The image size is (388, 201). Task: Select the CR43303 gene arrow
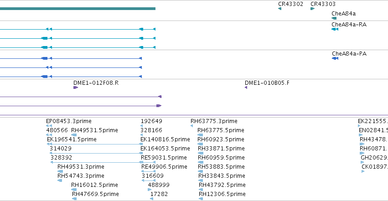(x=312, y=9)
